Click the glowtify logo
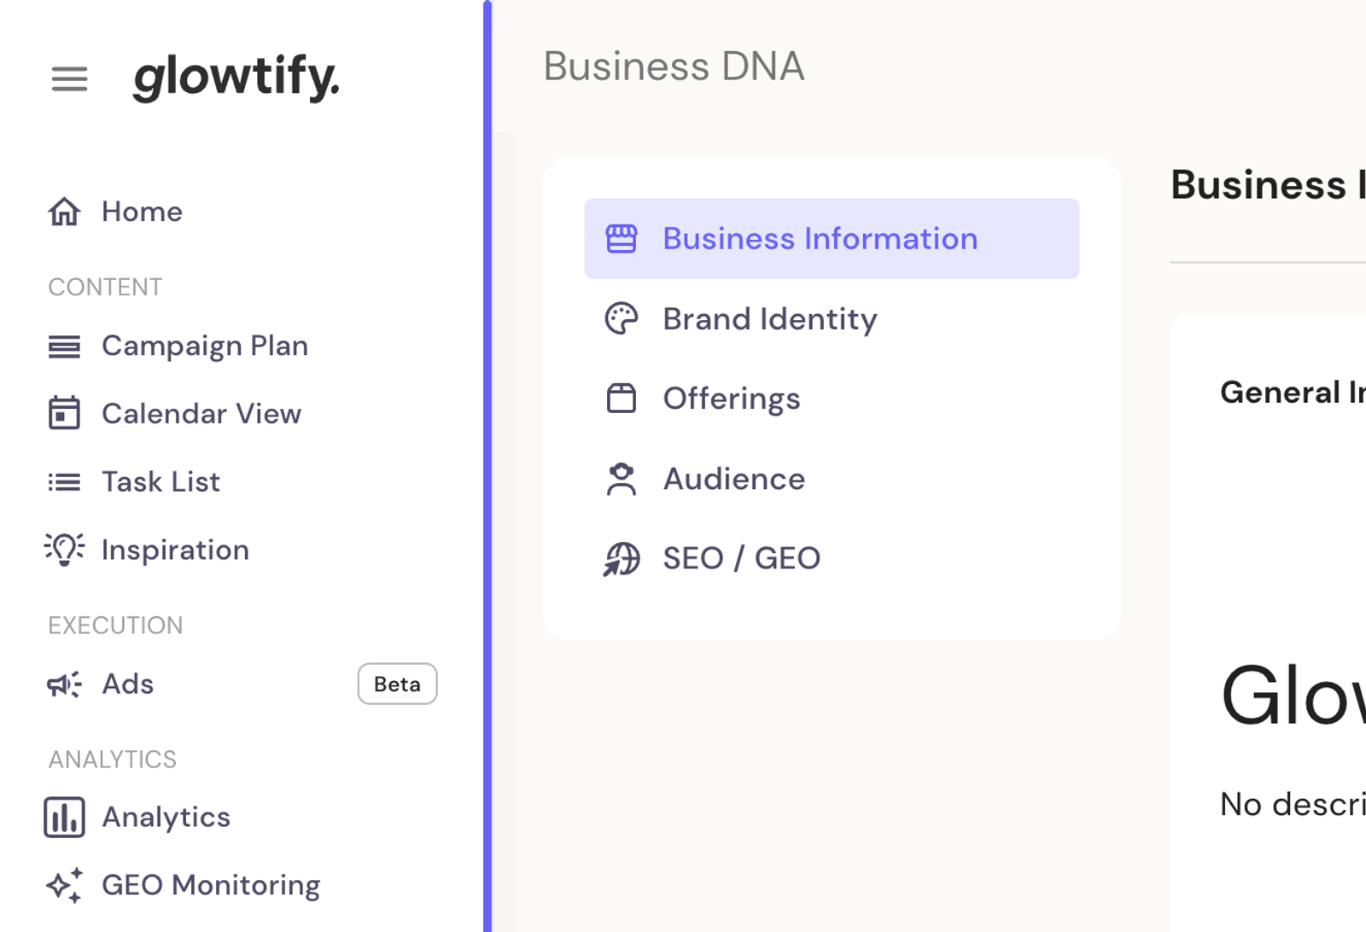 pos(236,79)
